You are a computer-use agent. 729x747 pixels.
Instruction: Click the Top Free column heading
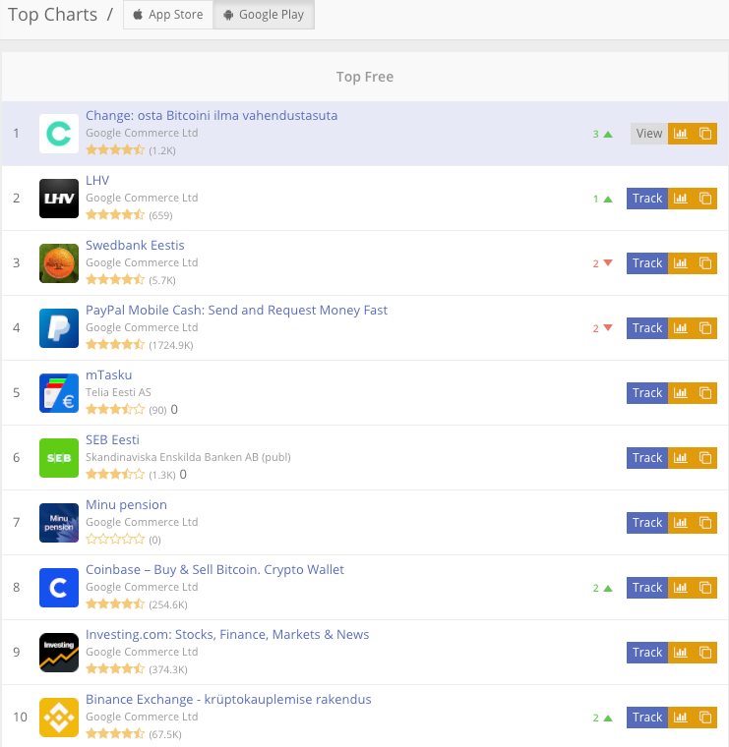tap(365, 77)
